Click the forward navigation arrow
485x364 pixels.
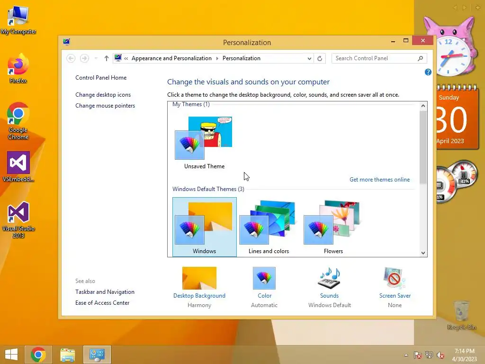pyautogui.click(x=84, y=58)
